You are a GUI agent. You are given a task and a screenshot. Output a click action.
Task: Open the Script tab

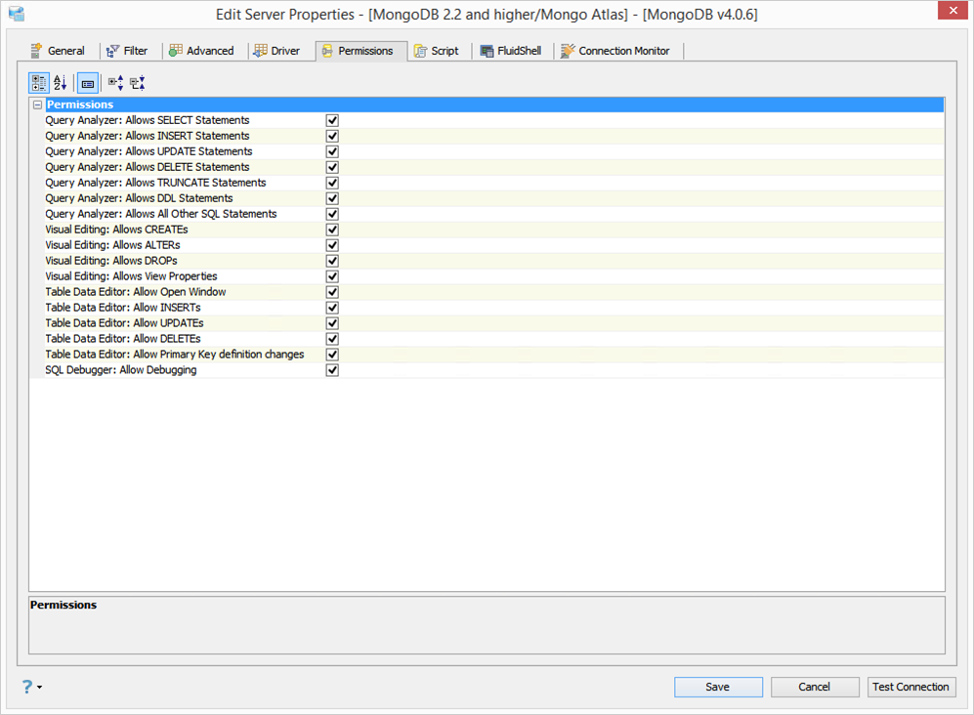437,51
